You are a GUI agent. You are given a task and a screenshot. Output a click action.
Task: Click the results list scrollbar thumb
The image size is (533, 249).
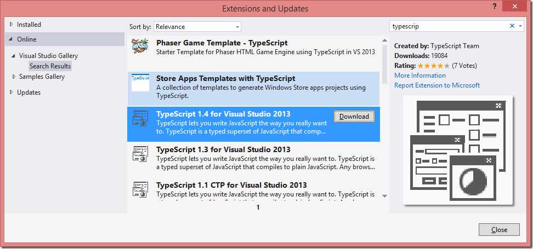coord(384,65)
